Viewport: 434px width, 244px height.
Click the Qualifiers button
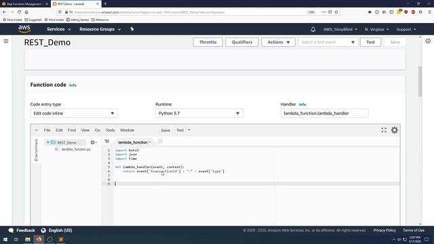click(242, 42)
